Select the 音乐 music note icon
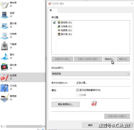The width and height of the screenshot is (134, 130). pyautogui.click(x=5, y=56)
